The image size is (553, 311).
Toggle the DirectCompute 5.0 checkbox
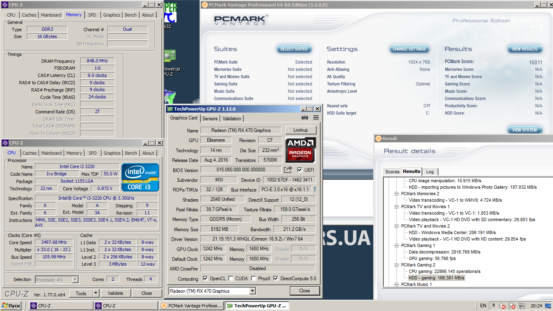click(276, 279)
